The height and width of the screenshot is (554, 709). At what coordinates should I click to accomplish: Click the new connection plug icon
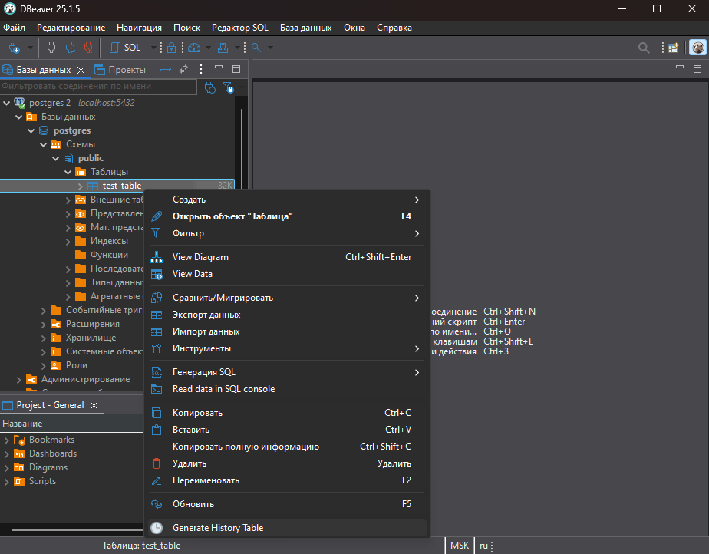point(14,48)
